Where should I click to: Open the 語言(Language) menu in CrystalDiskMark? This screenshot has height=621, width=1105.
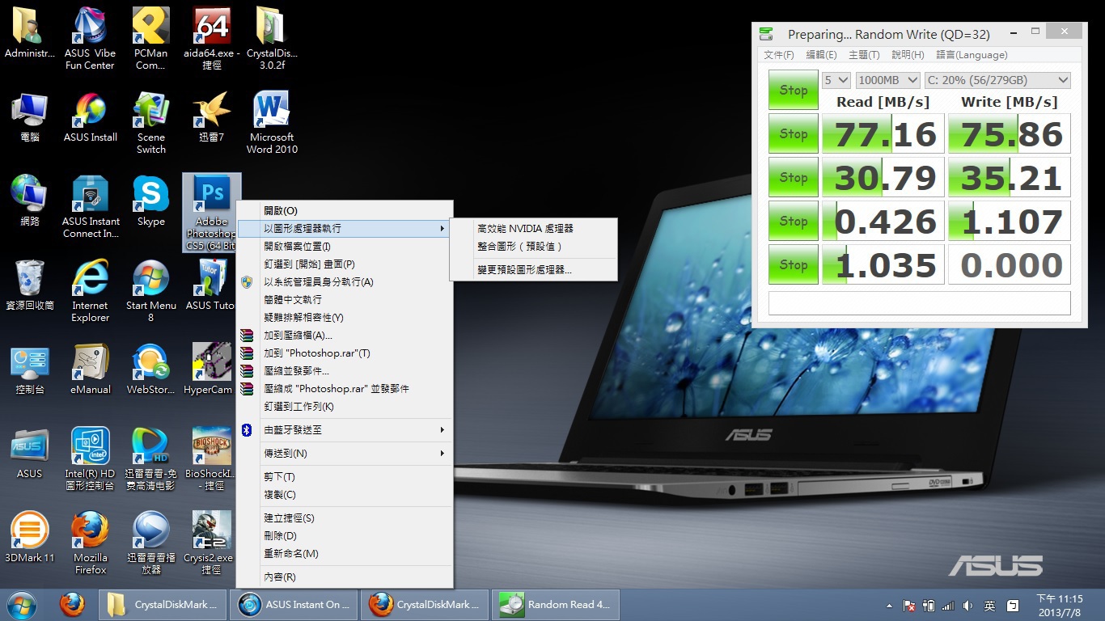click(972, 55)
